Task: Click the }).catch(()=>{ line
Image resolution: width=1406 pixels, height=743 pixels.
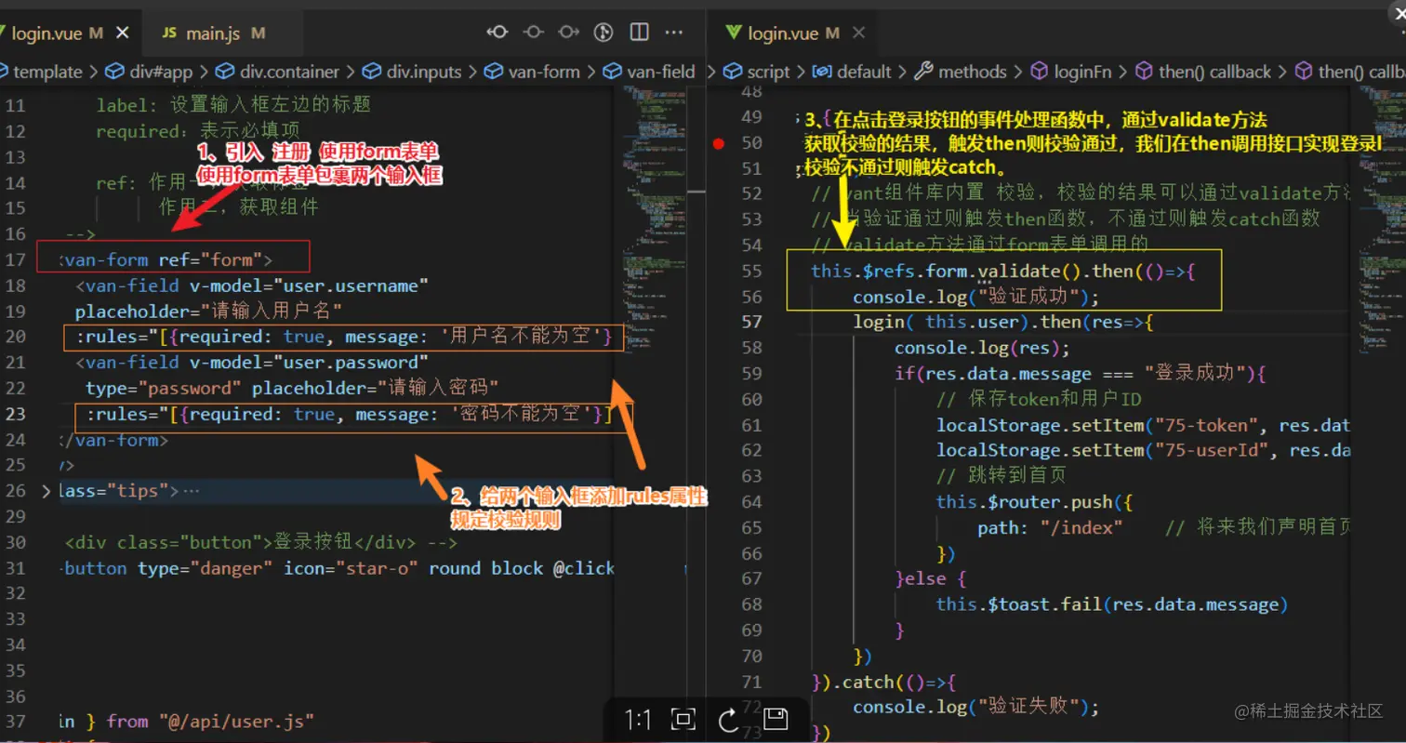Action: (883, 682)
